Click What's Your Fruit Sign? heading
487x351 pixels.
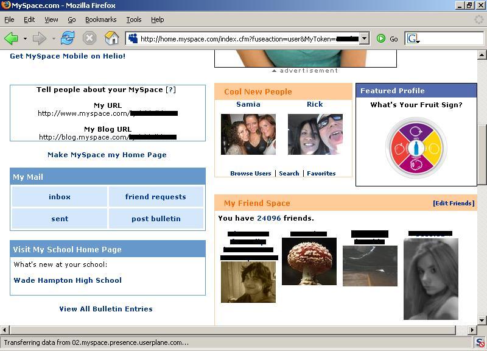[416, 105]
